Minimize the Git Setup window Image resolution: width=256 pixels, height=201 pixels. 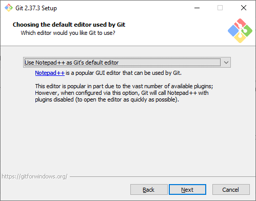pos(197,8)
